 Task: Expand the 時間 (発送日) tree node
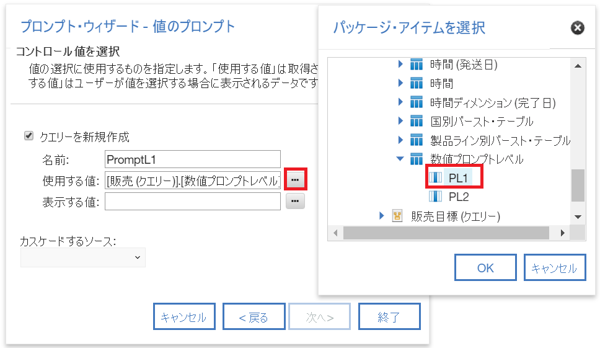coord(400,64)
